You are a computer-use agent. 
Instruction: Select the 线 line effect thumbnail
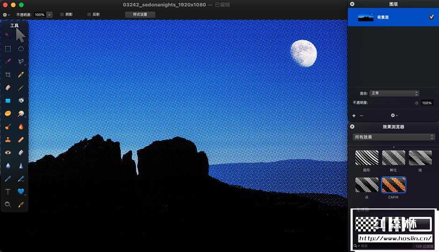tap(420, 158)
